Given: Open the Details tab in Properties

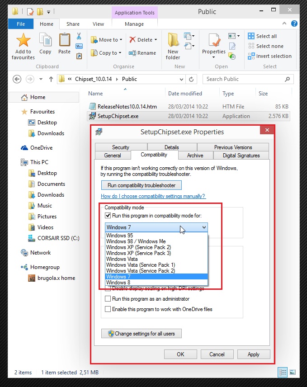Looking at the screenshot, I should click(172, 147).
